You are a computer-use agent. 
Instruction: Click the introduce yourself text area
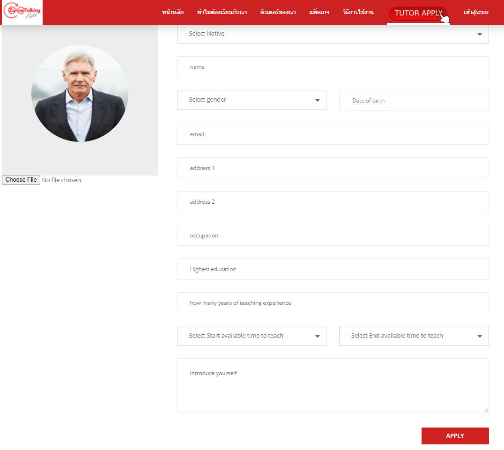click(x=333, y=386)
